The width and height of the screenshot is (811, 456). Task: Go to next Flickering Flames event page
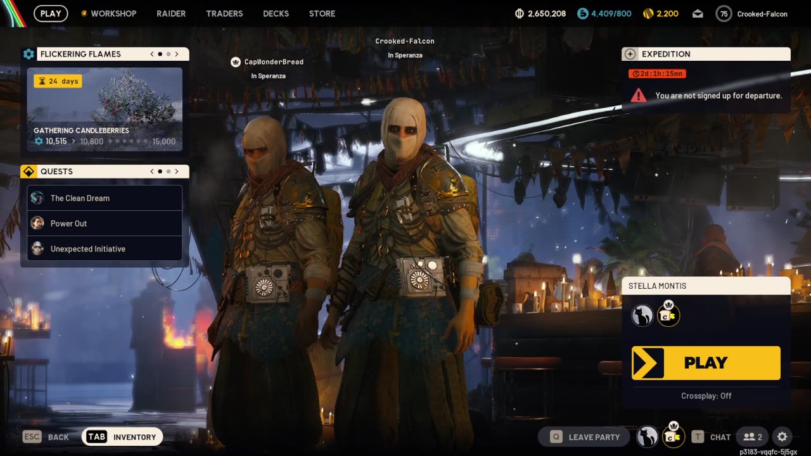click(x=177, y=54)
